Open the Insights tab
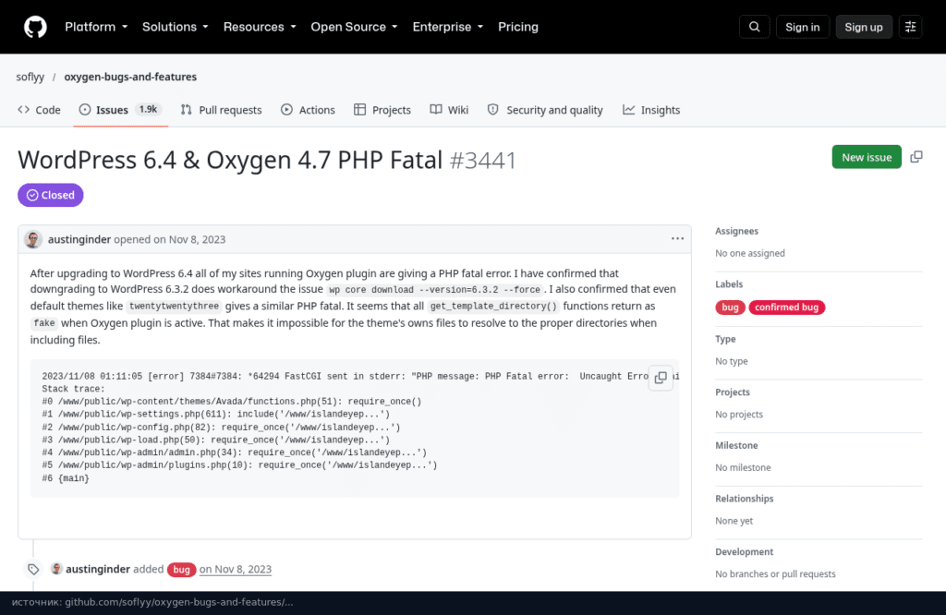This screenshot has width=946, height=615. (651, 110)
